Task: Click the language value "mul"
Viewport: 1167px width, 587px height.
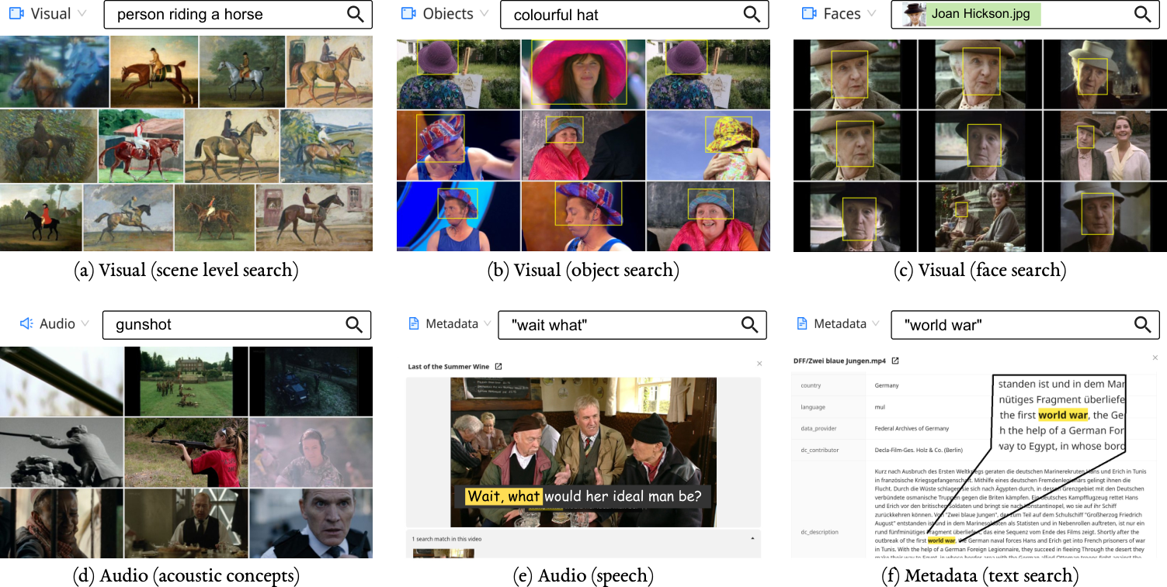Action: (x=878, y=407)
